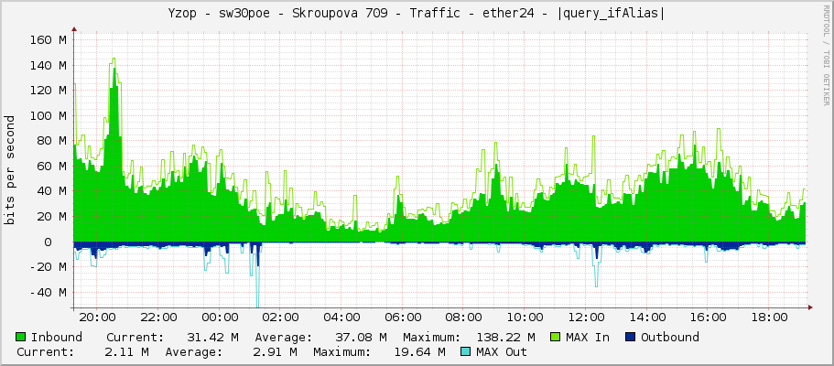Viewport: 834px width, 366px height.
Task: Click the 18:00 time axis label
Action: [769, 318]
